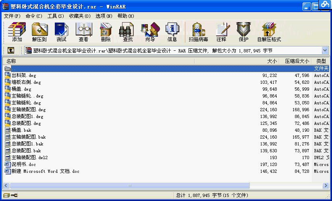
Task: Click the up one level folder button
Action: [11, 50]
